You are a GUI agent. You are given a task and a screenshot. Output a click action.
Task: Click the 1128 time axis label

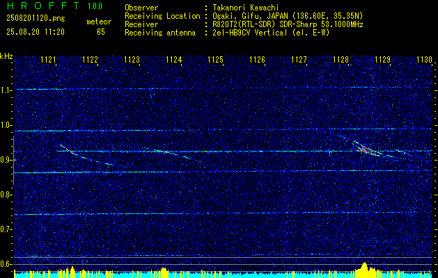tap(341, 59)
